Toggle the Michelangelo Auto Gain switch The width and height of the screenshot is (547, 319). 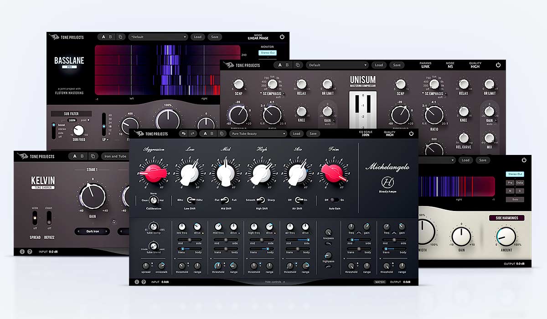point(335,200)
